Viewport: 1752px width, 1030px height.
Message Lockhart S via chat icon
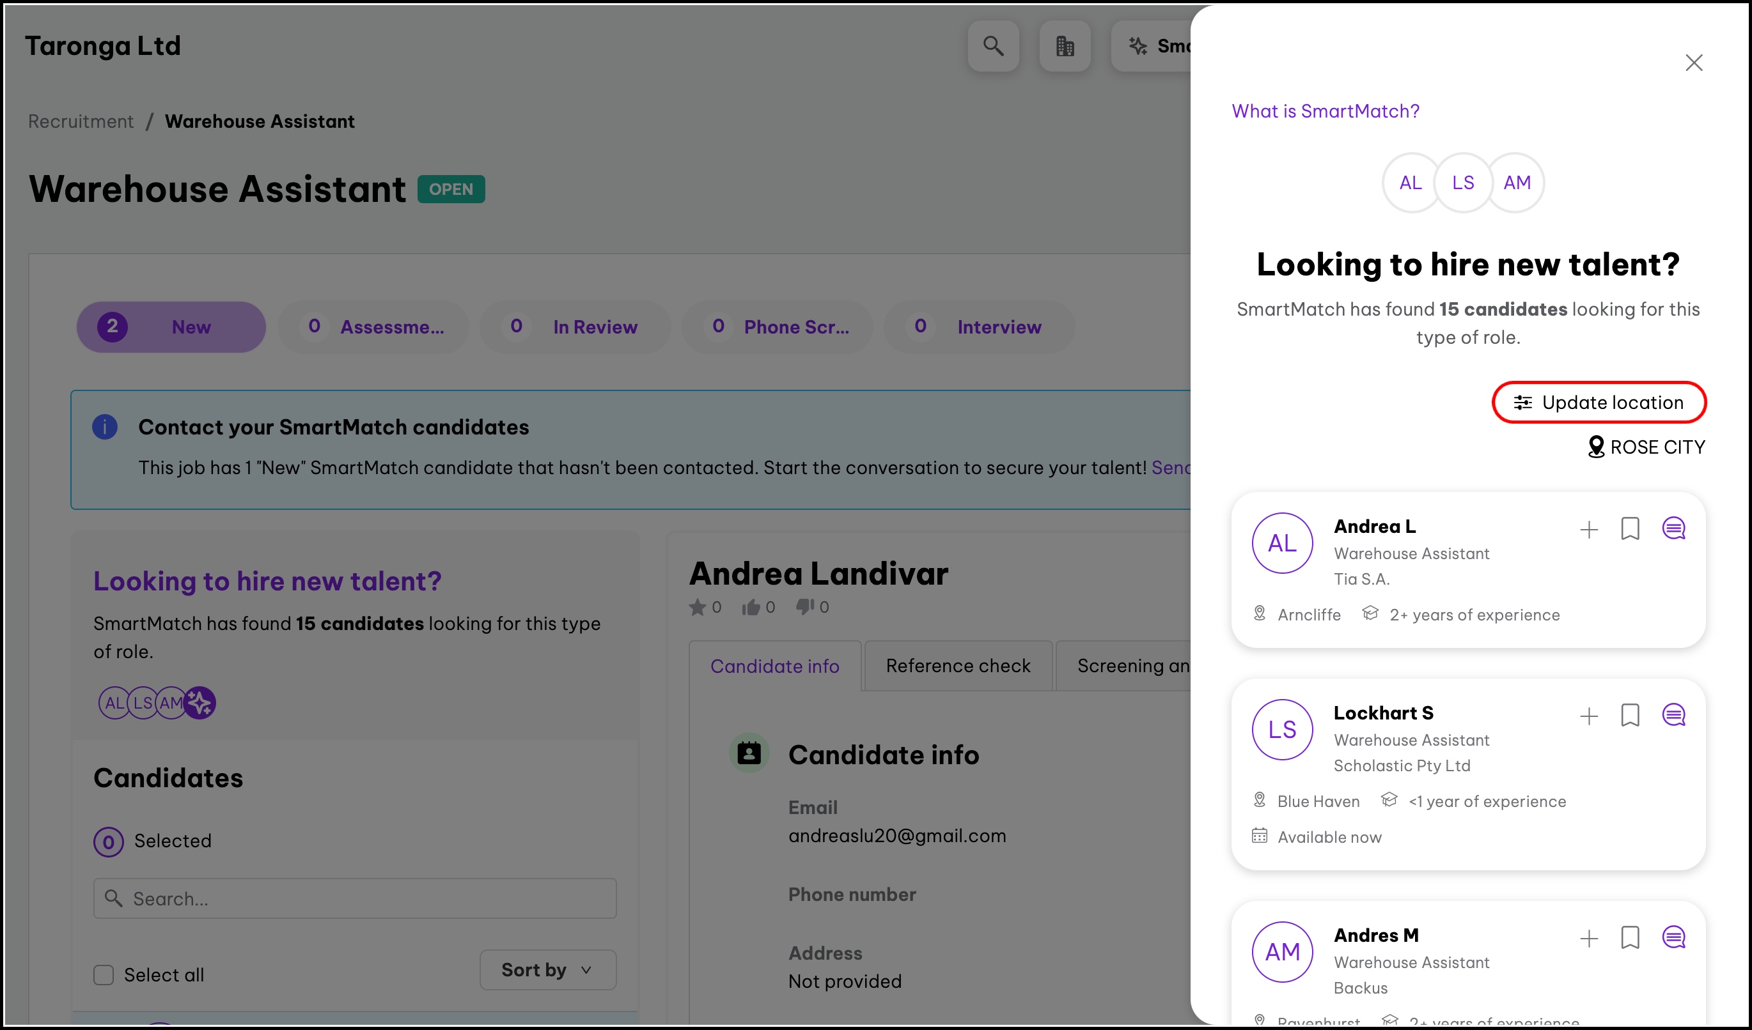(1673, 715)
